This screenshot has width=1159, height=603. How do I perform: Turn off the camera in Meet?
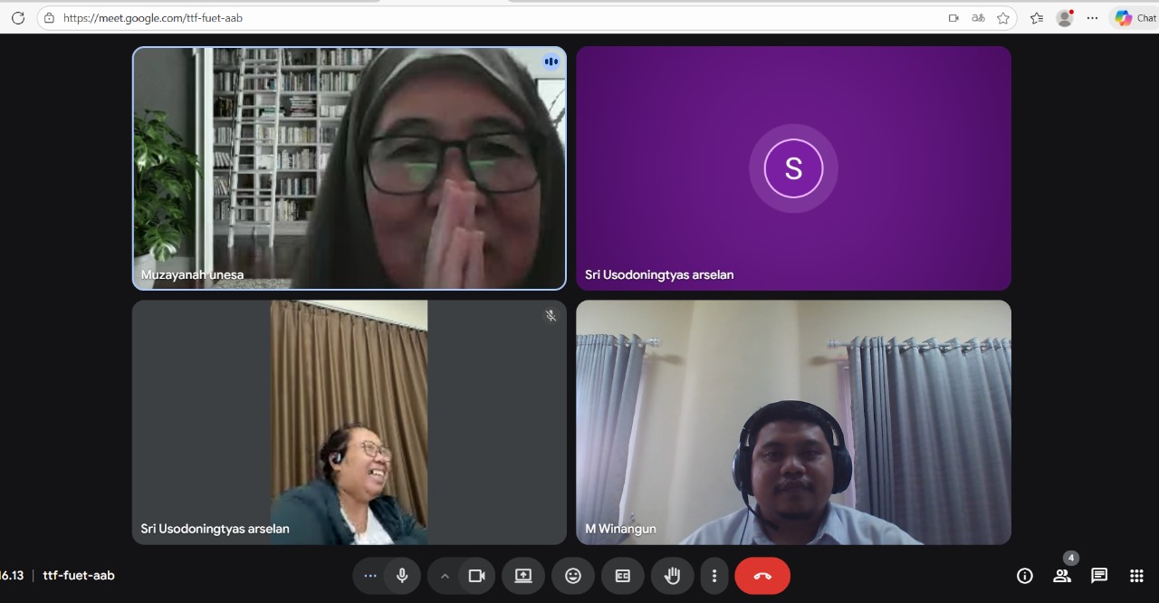(476, 576)
